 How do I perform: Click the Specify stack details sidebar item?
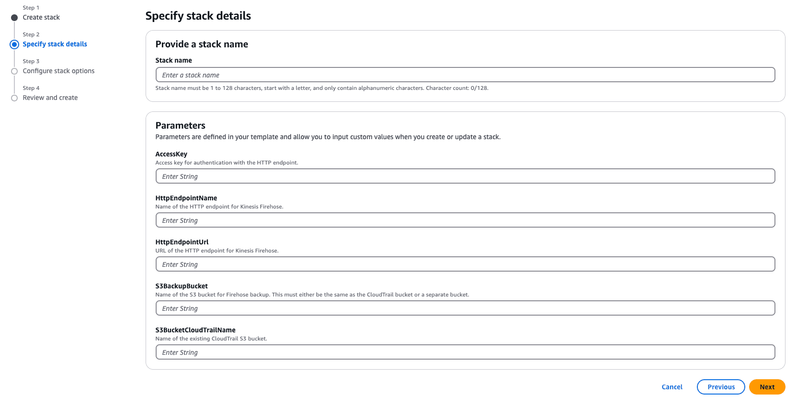tap(55, 44)
